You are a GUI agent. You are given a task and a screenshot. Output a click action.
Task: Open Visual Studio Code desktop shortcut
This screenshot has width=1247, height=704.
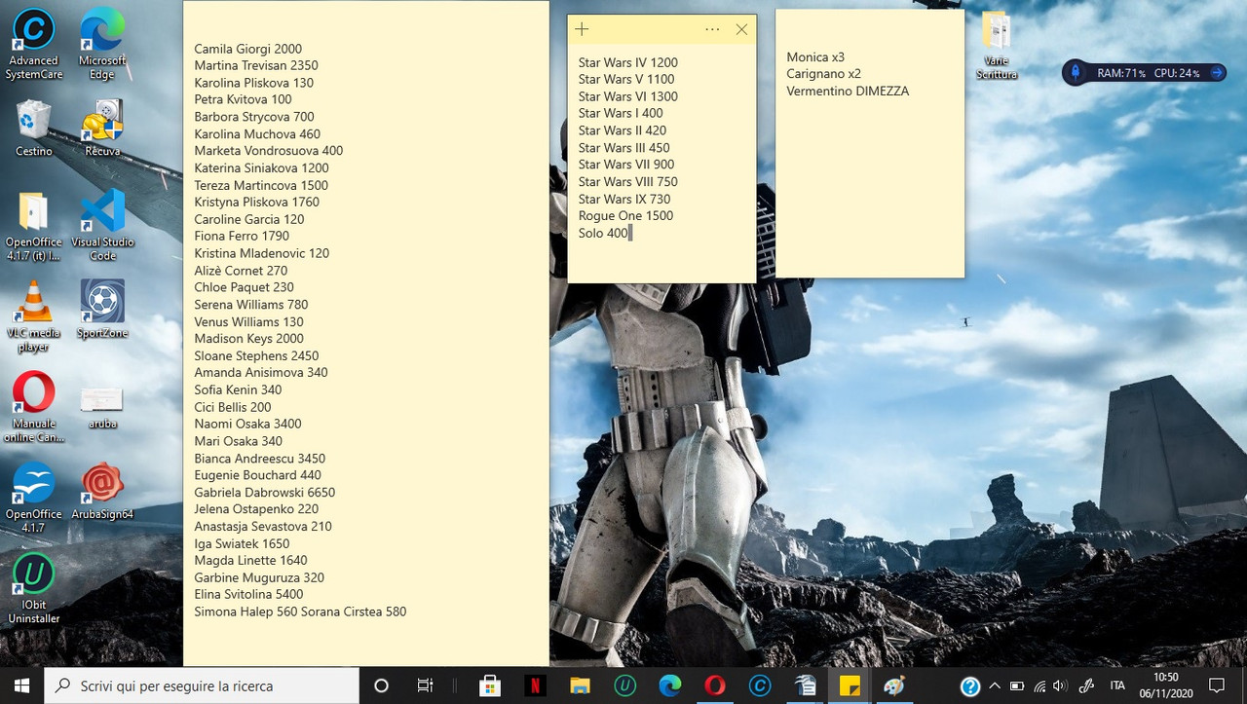[x=102, y=226]
